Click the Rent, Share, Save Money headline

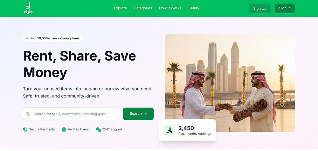79,64
